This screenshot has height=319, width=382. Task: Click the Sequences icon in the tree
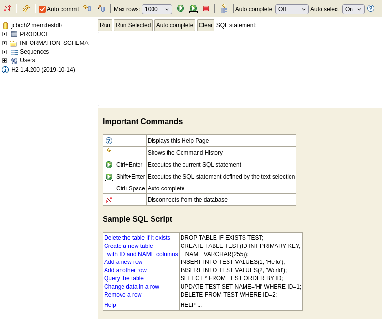tap(14, 52)
